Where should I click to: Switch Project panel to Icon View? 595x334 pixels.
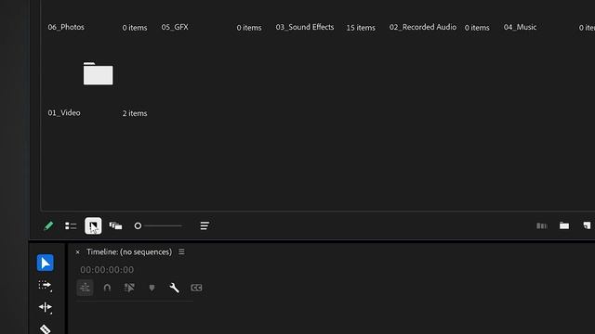pos(93,226)
